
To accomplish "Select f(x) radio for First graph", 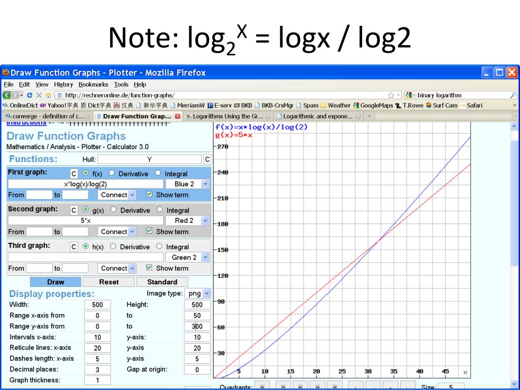I will 85,173.
